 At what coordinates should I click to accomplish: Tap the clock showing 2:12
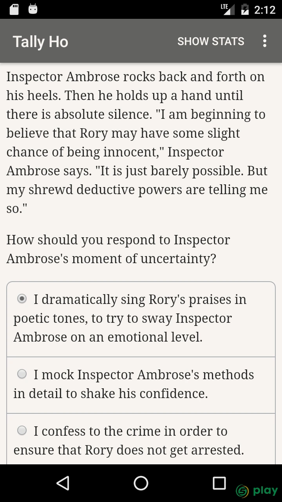(265, 10)
